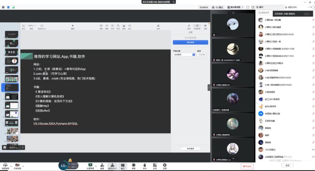Raise hand with the 举手 icon
The height and width of the screenshot is (171, 315).
(x=145, y=165)
